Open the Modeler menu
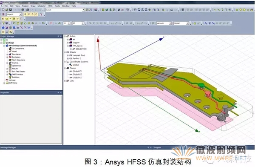Image resolution: width=255 pixels, height=167 pixels. click(x=42, y=6)
